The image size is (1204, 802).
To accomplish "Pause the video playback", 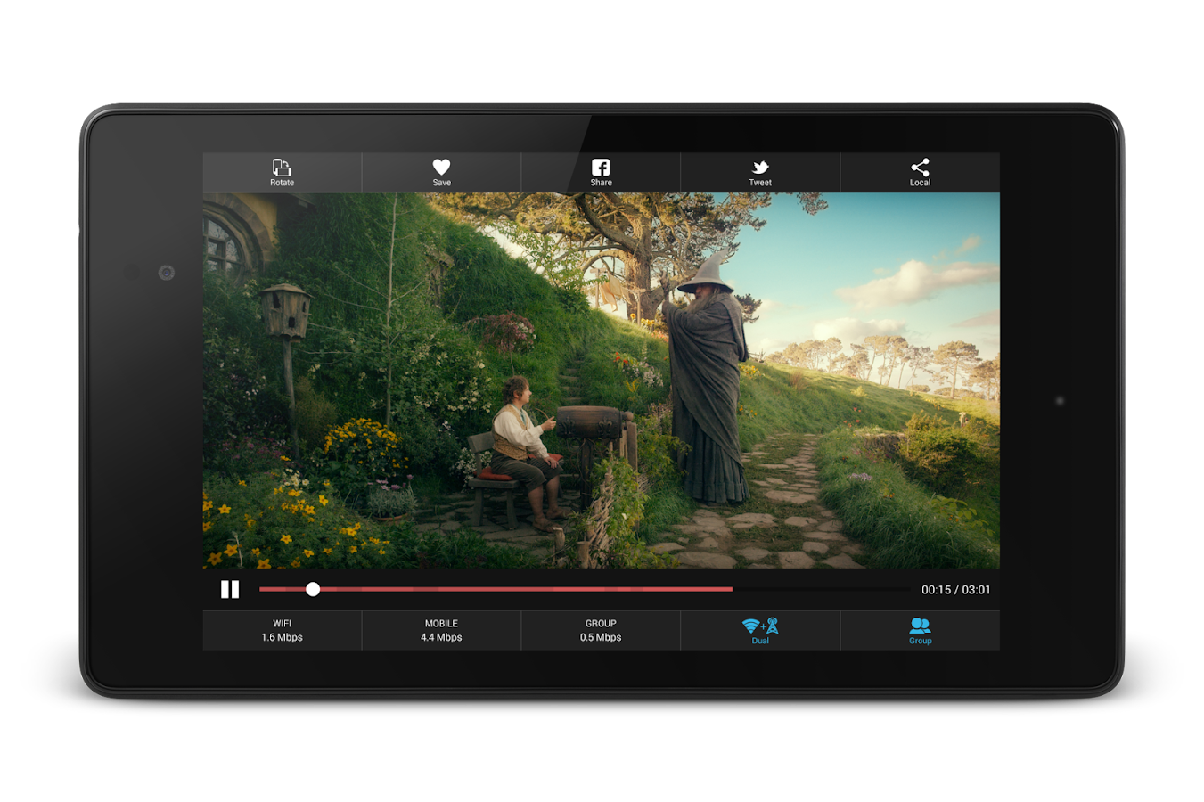I will pos(230,589).
